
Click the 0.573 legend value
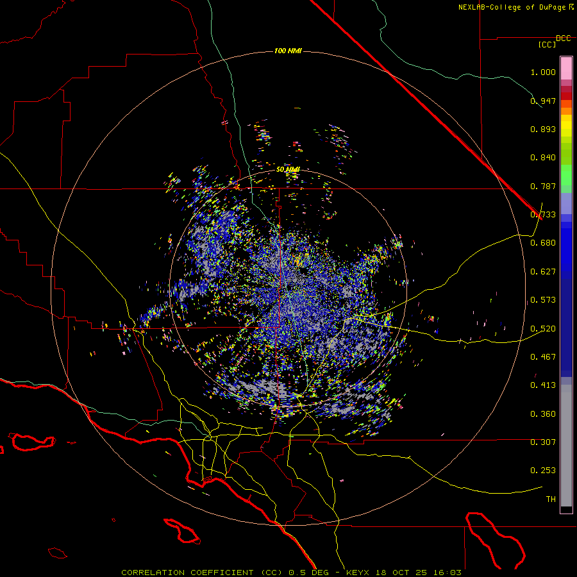pos(543,300)
